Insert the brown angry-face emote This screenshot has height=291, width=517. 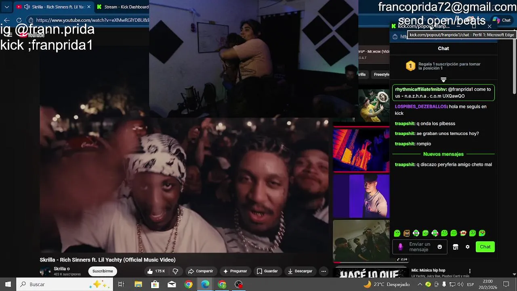point(407,233)
